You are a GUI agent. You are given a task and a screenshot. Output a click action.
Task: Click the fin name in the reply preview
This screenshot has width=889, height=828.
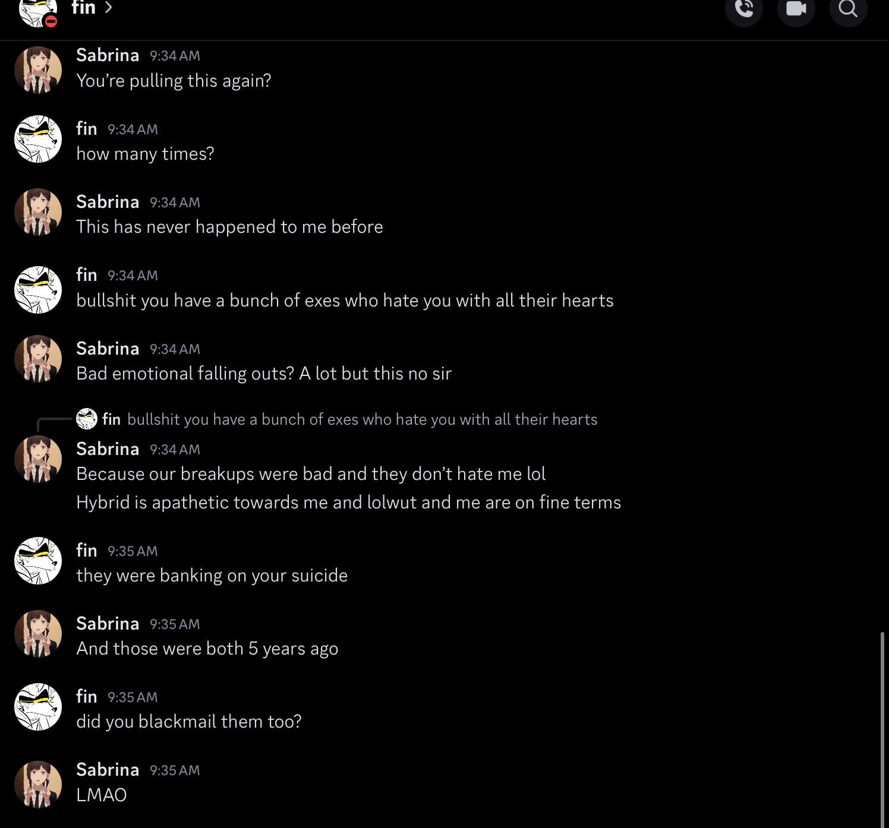click(x=111, y=419)
